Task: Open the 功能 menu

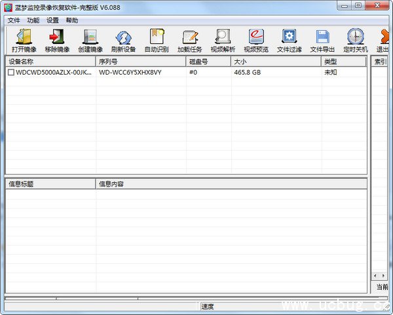Action: [x=33, y=20]
